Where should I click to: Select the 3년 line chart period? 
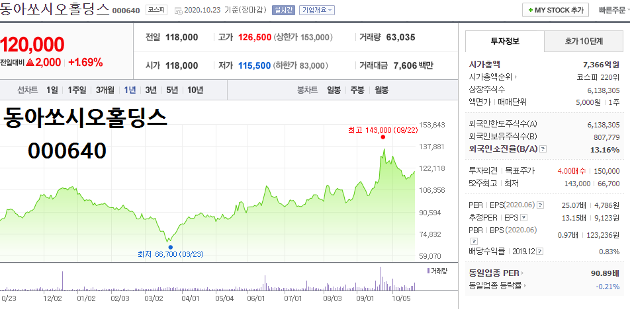pyautogui.click(x=151, y=90)
